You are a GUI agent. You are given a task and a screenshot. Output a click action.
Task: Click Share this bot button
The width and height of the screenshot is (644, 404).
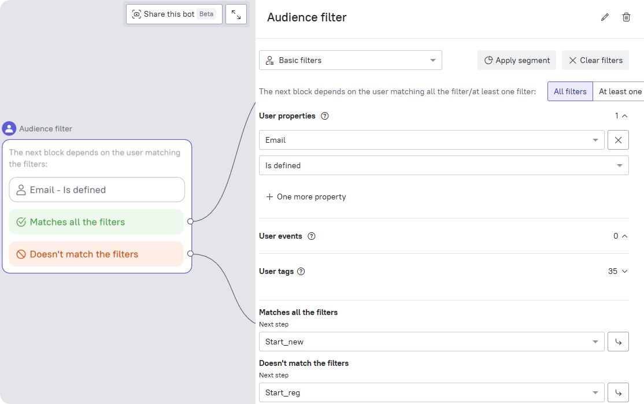(173, 14)
